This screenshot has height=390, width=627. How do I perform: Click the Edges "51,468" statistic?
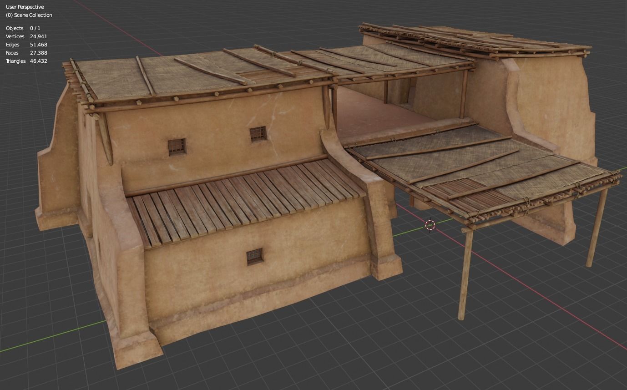pos(39,45)
